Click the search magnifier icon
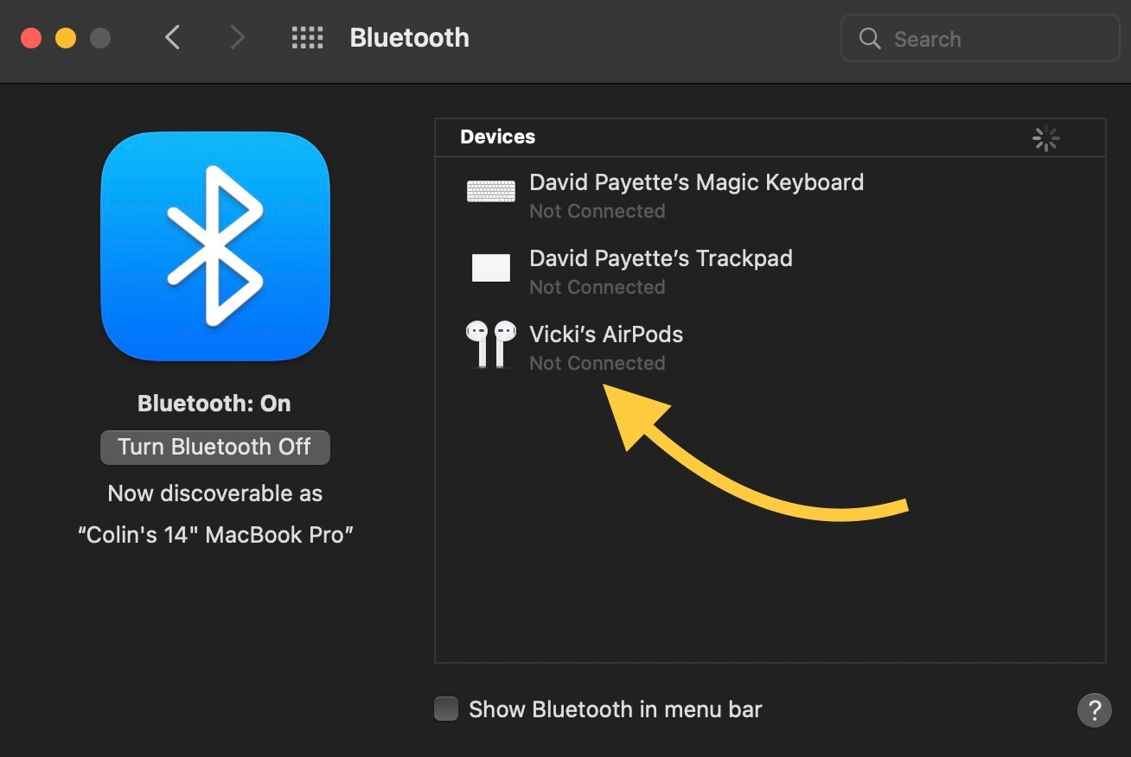This screenshot has width=1131, height=757. [870, 39]
